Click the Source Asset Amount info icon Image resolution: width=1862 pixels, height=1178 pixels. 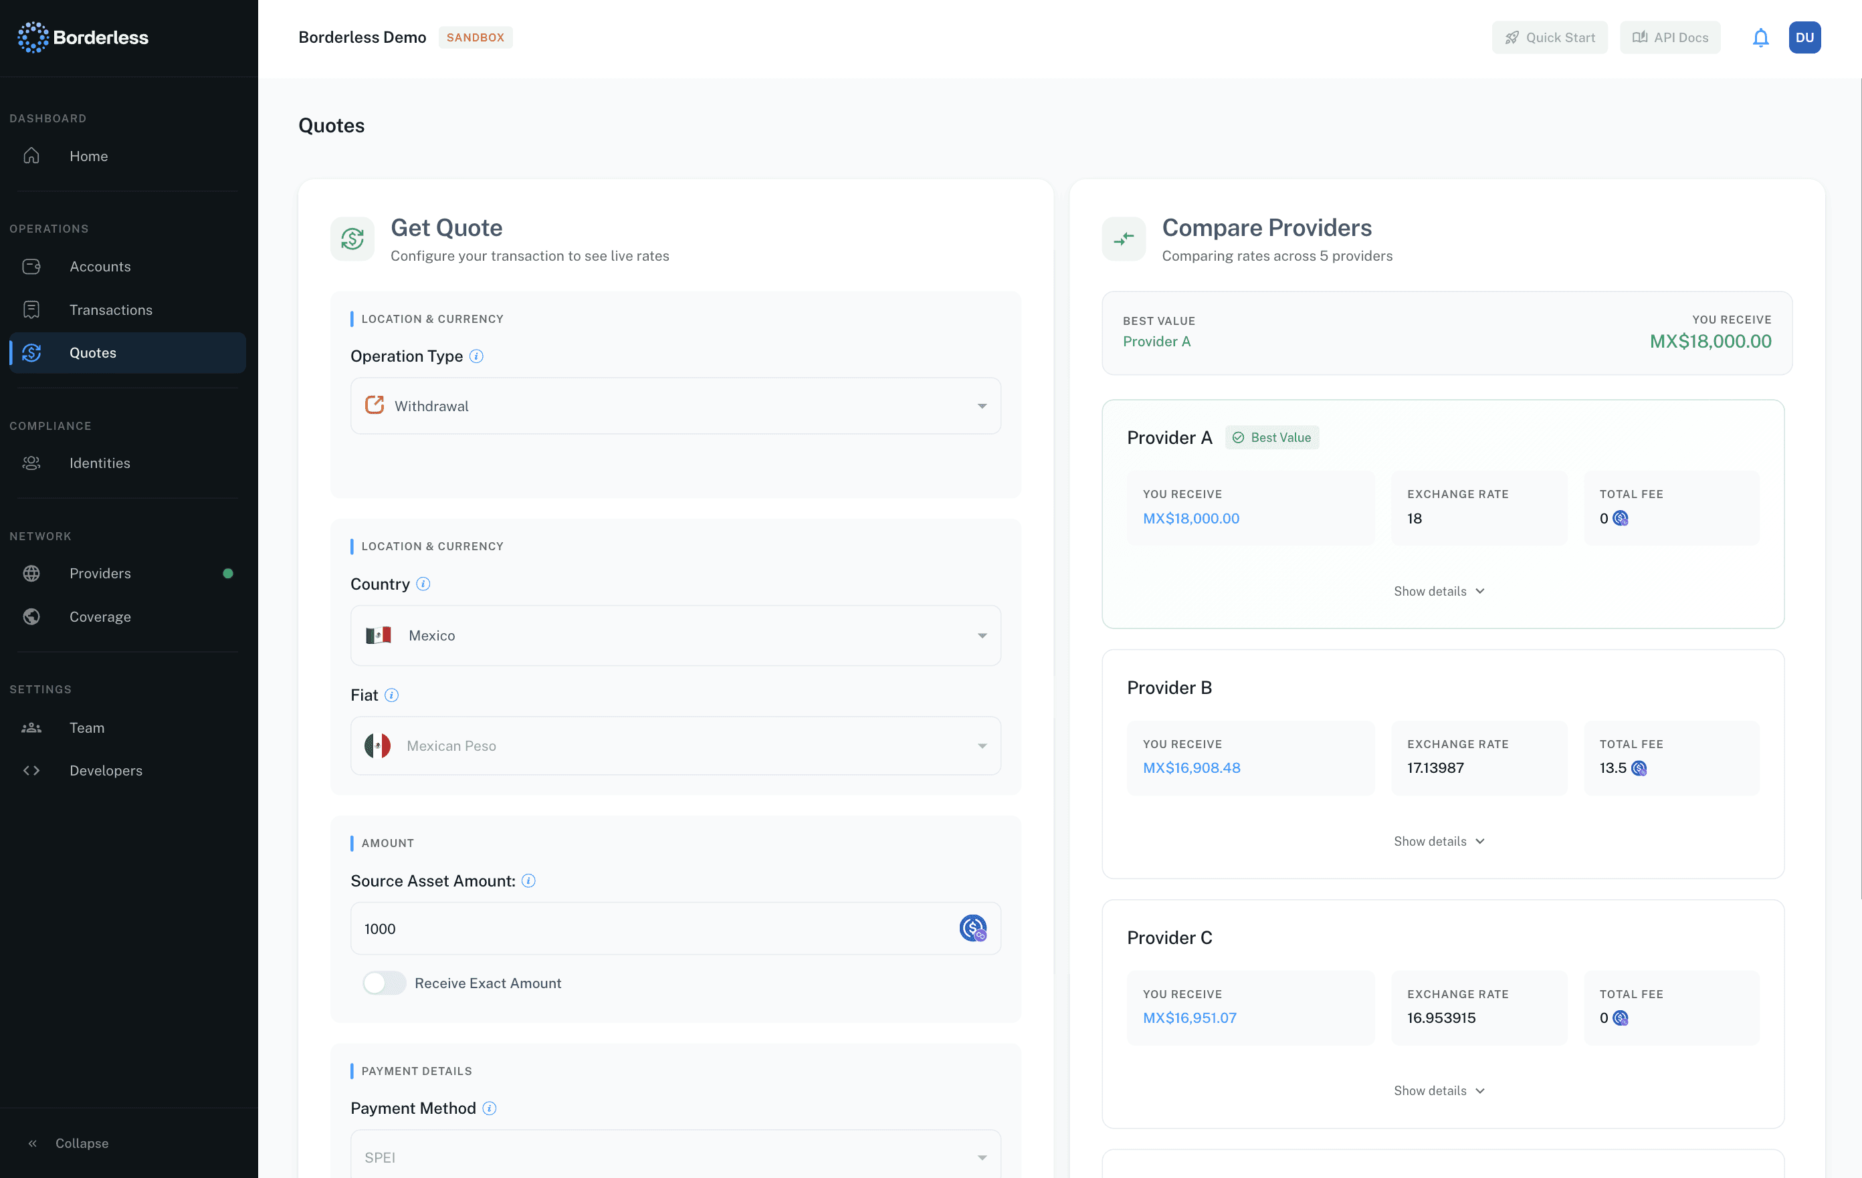(528, 880)
